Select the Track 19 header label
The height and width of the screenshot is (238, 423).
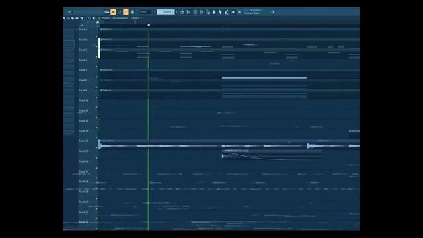84,192
